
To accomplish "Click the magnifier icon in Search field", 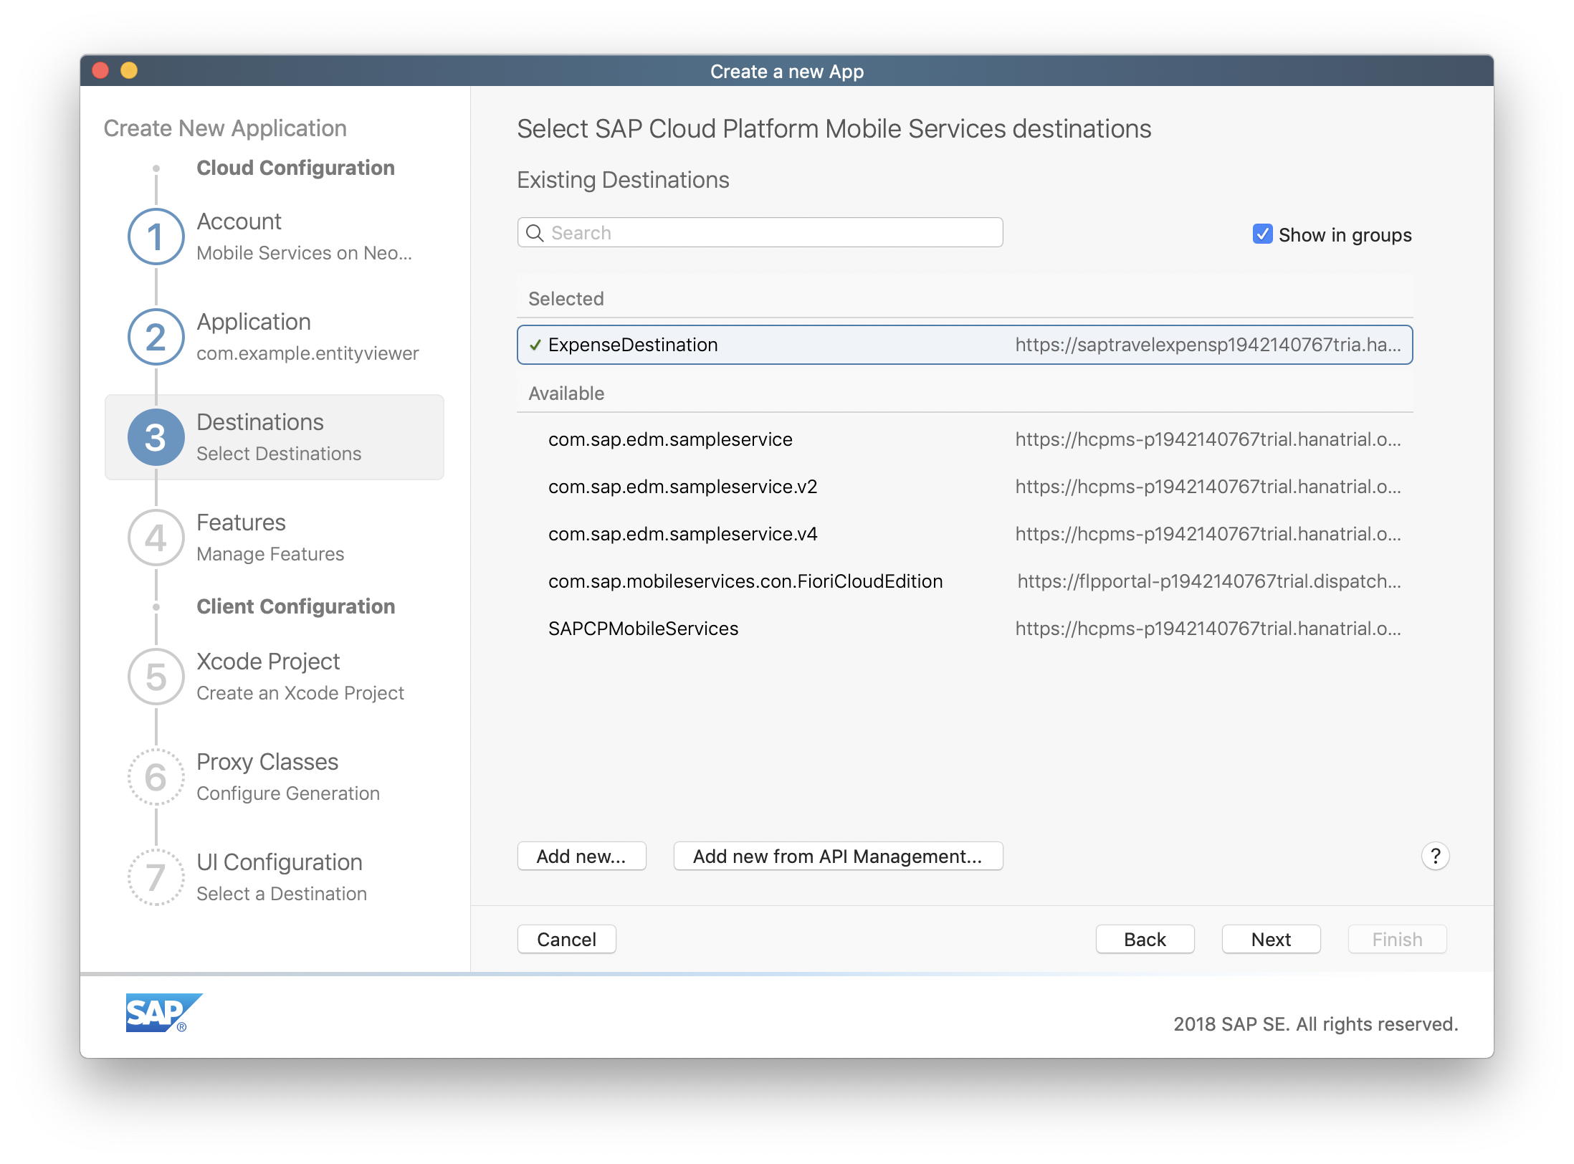I will coord(535,233).
